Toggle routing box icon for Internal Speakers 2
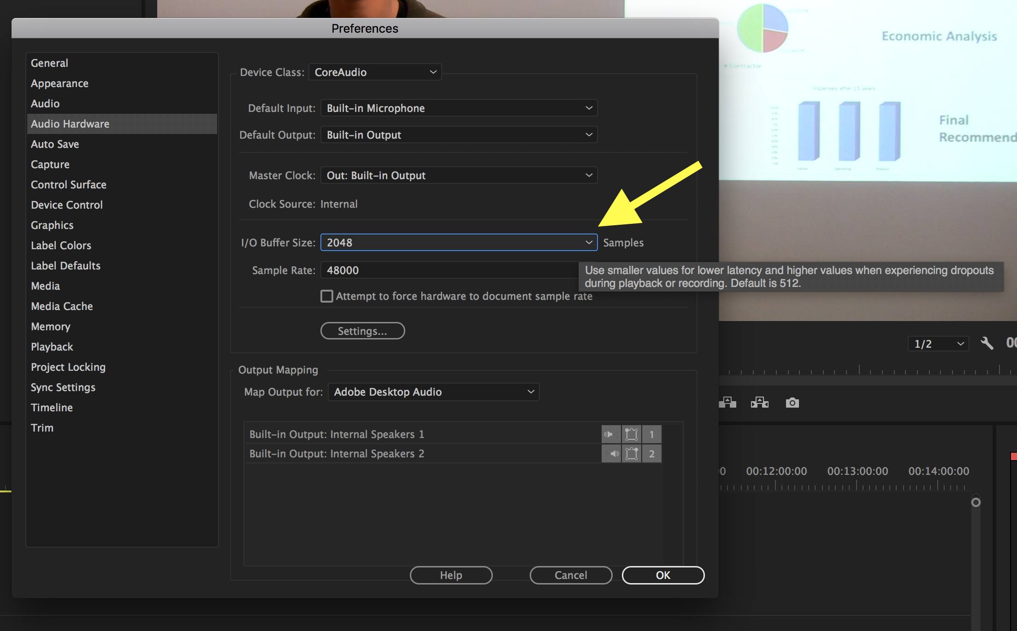The width and height of the screenshot is (1017, 631). 632,454
